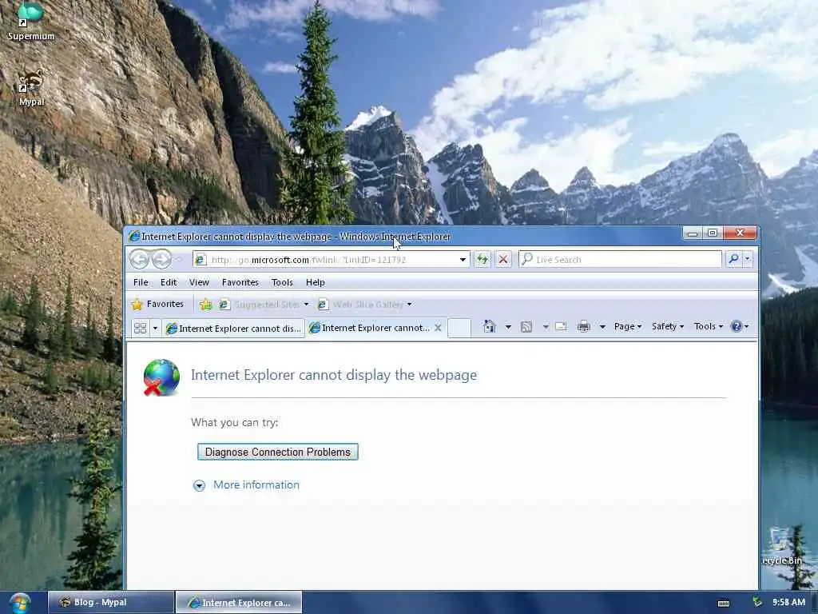Go back with the Back arrow button
The image size is (818, 614).
[x=139, y=259]
